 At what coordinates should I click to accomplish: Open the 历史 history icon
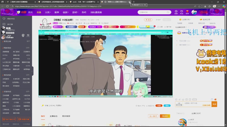tap(176, 12)
